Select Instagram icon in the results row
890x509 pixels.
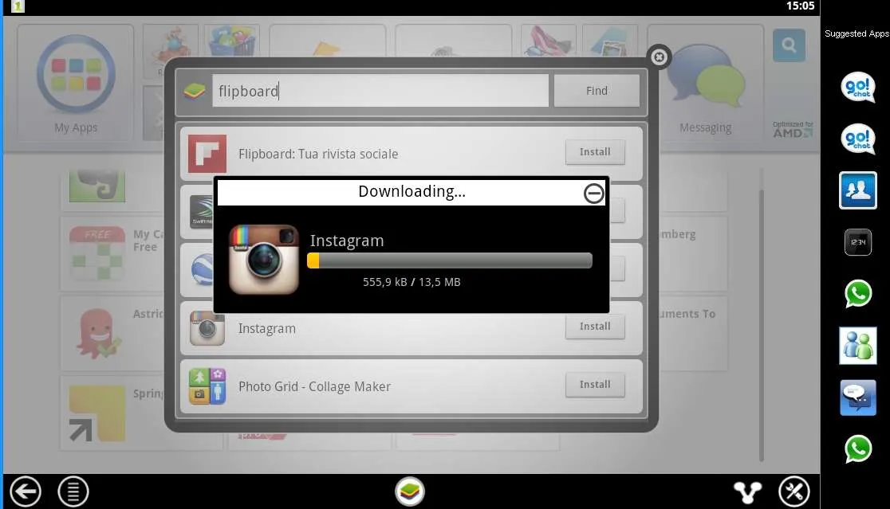[207, 328]
